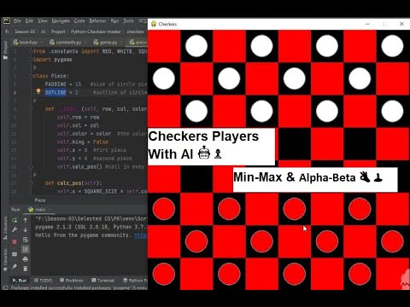Click the 'Packages installed successfully' status bar message
Viewport: 410px width, 307px height.
(79, 287)
